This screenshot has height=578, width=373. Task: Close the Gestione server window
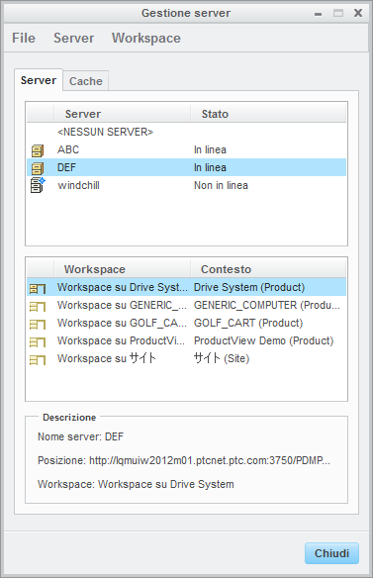point(358,13)
